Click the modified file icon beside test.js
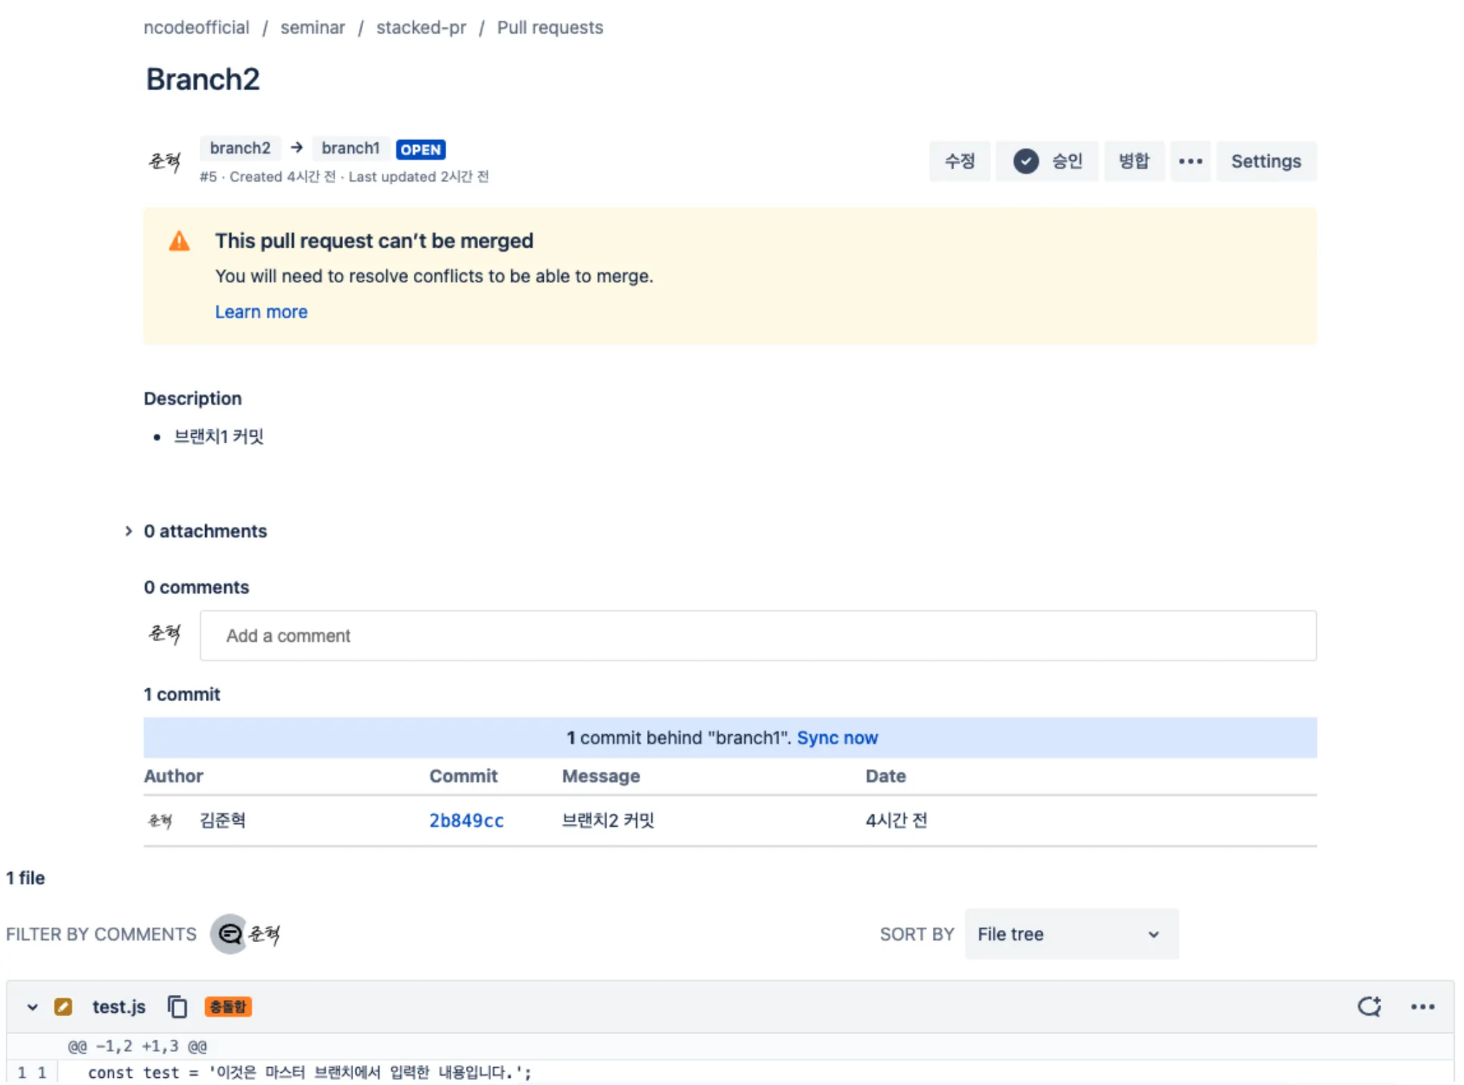The width and height of the screenshot is (1464, 1085). (63, 1006)
